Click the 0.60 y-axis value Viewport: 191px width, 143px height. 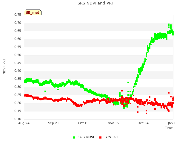18,39
